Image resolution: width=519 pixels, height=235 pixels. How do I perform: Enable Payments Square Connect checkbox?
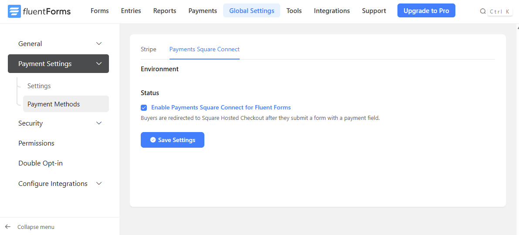tap(144, 108)
